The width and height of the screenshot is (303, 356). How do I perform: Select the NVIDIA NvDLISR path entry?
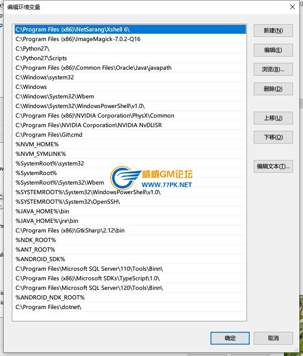pos(130,125)
